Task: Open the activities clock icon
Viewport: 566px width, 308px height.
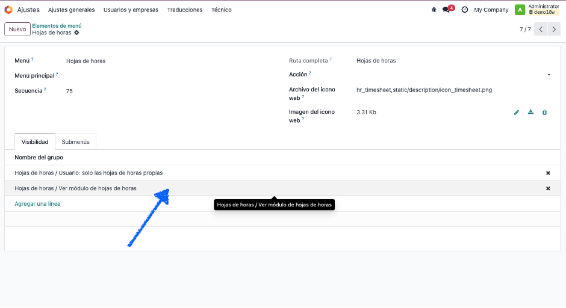Action: [x=465, y=10]
